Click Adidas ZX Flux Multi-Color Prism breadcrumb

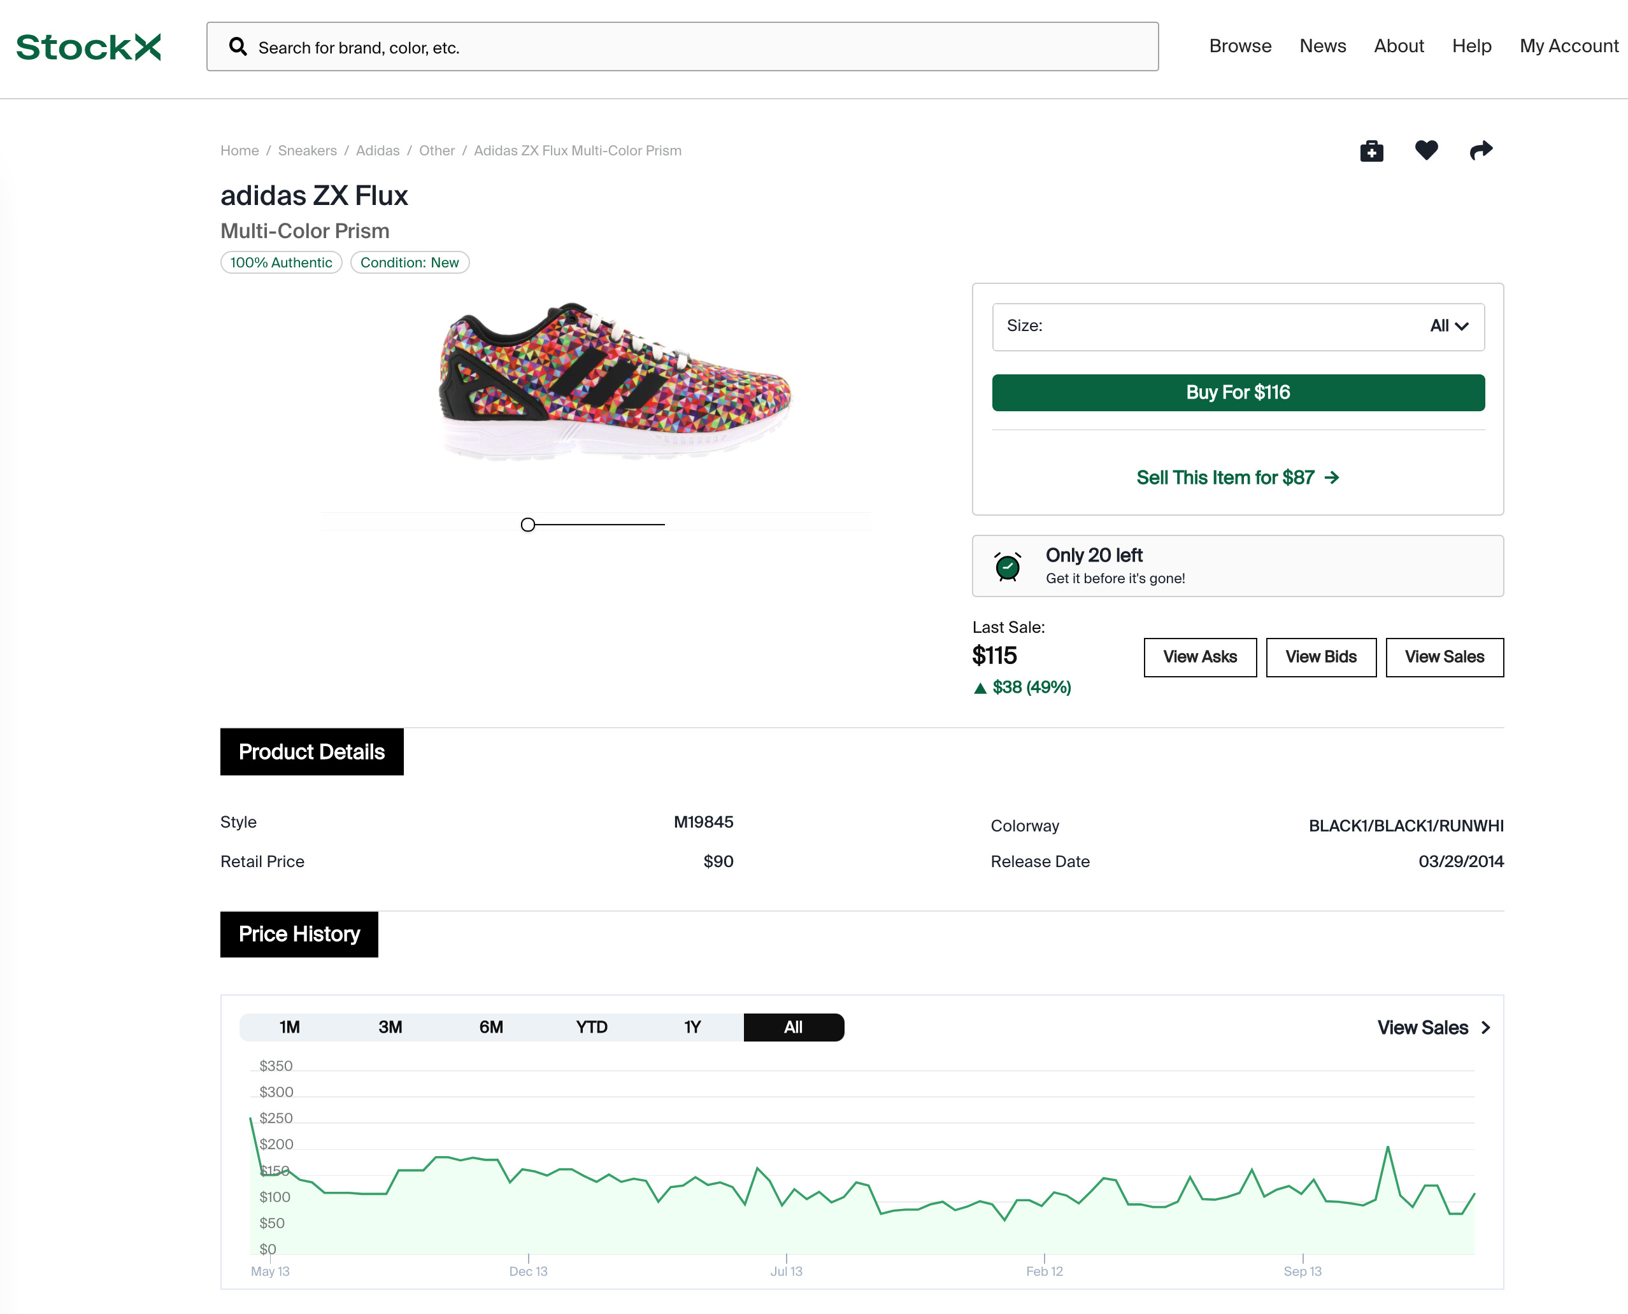(578, 151)
